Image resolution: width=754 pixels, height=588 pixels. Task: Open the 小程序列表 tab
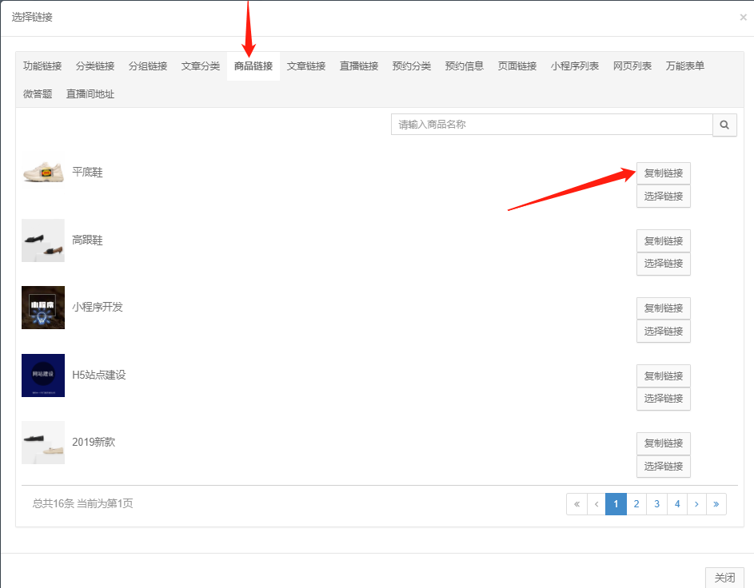coord(575,66)
